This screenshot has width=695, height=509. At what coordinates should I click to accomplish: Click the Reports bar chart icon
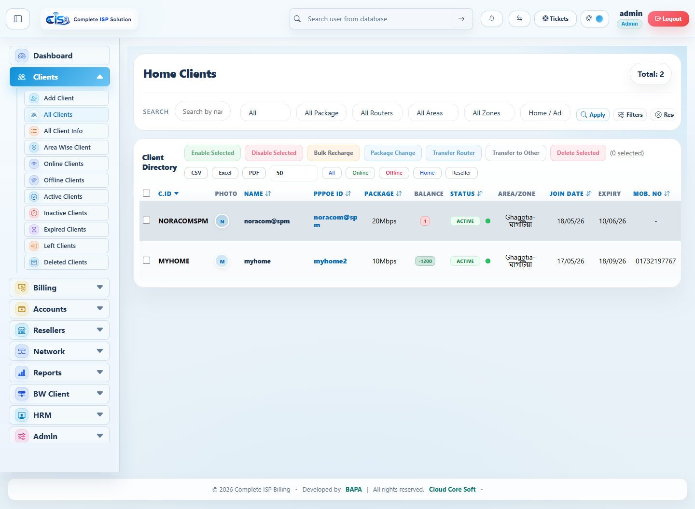[x=22, y=373]
